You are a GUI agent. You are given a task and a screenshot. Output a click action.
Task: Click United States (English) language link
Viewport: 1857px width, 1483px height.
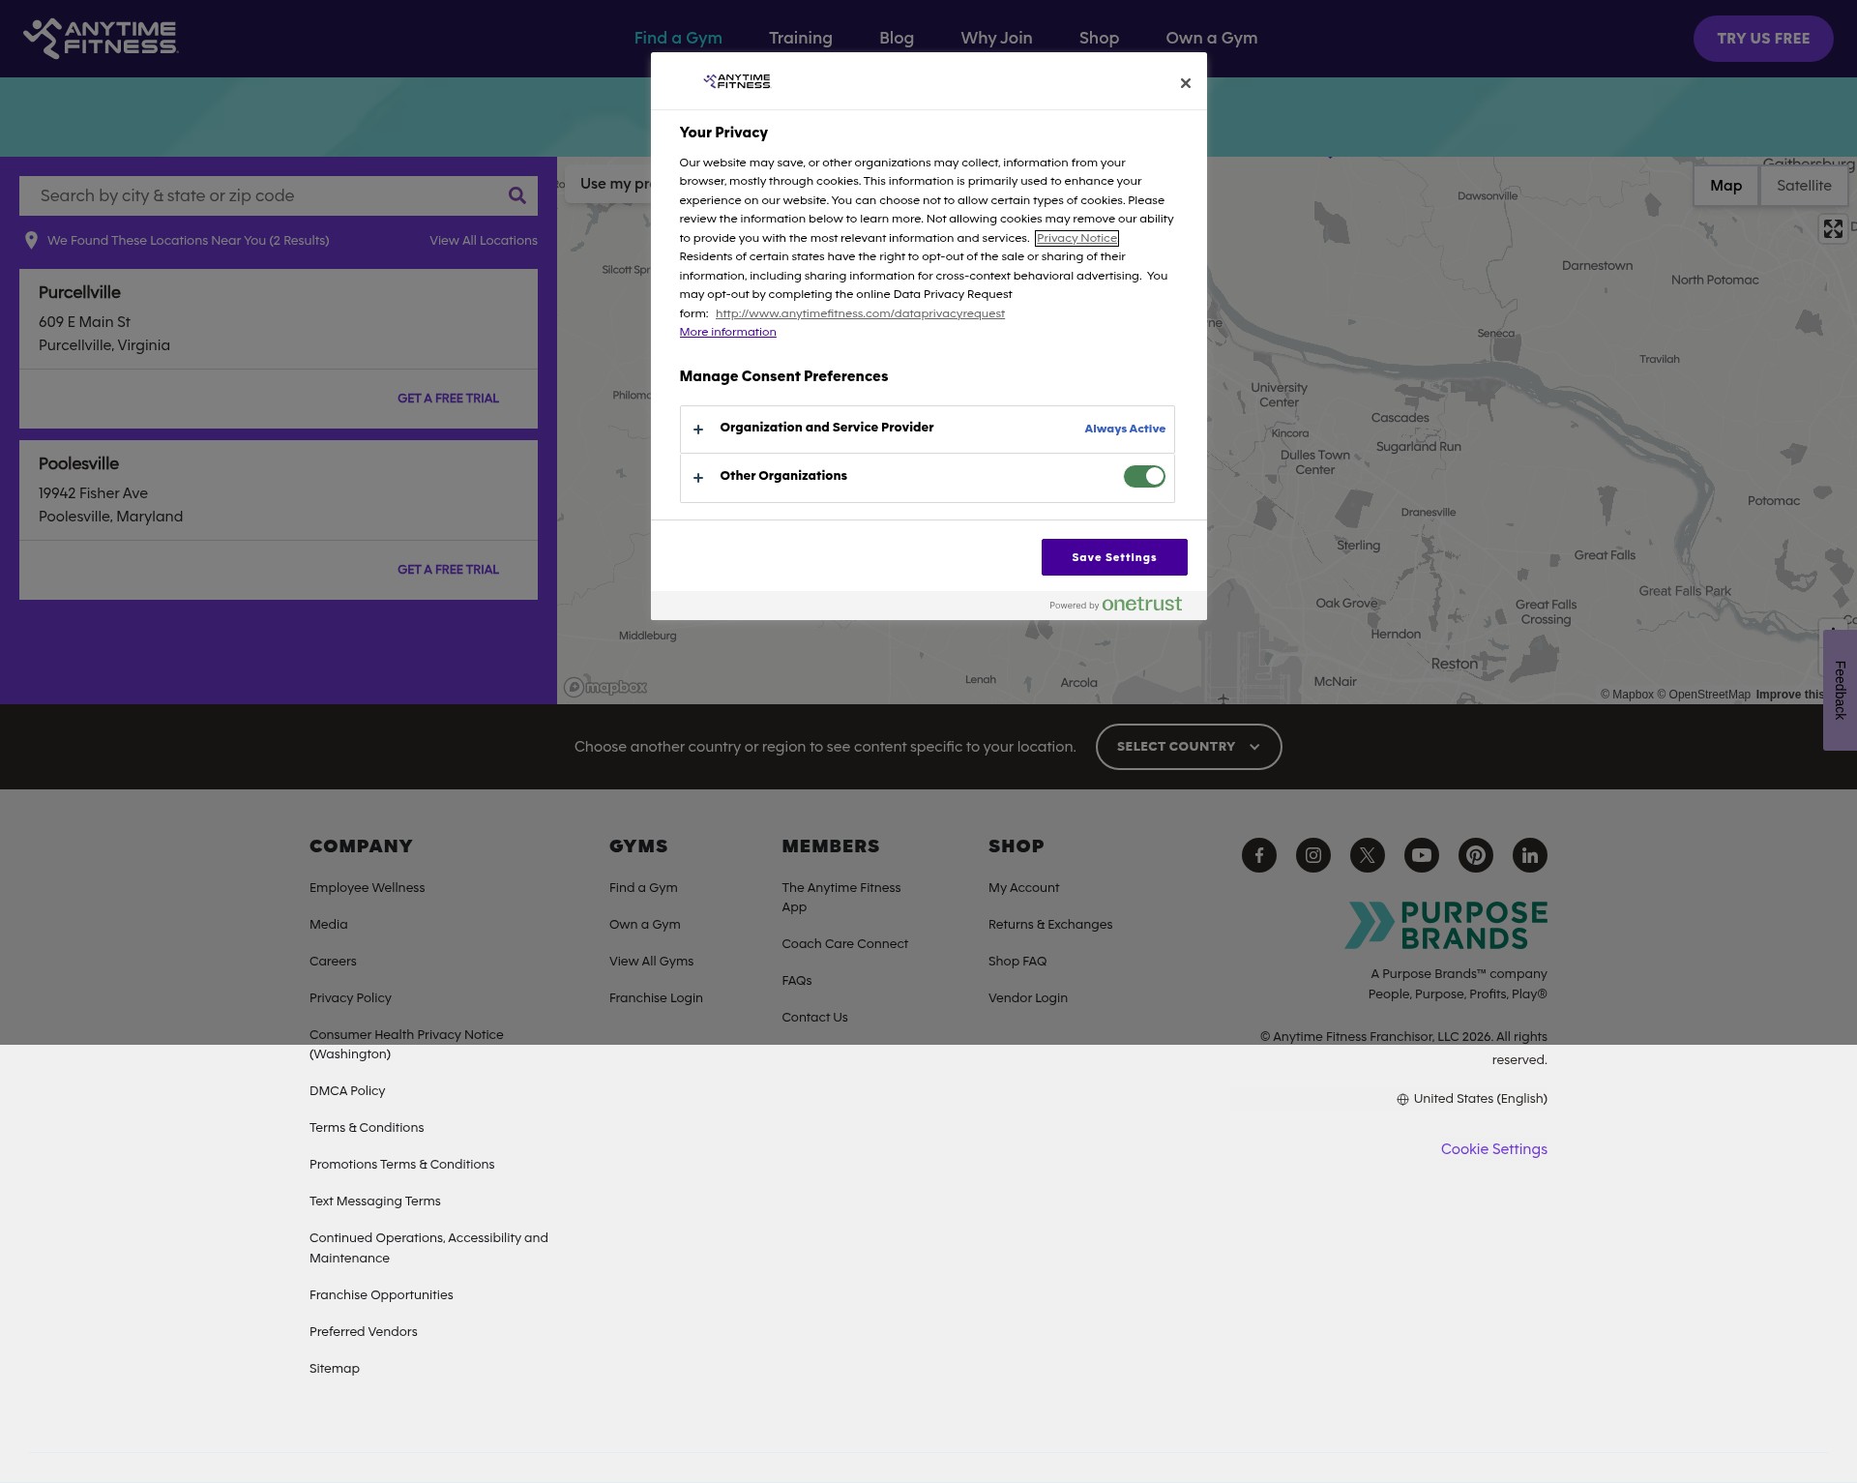pyautogui.click(x=1480, y=1099)
